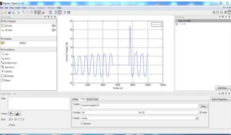The width and height of the screenshot is (231, 135).
Task: Click the Show Plot Tools icon
Action: [x=69, y=13]
